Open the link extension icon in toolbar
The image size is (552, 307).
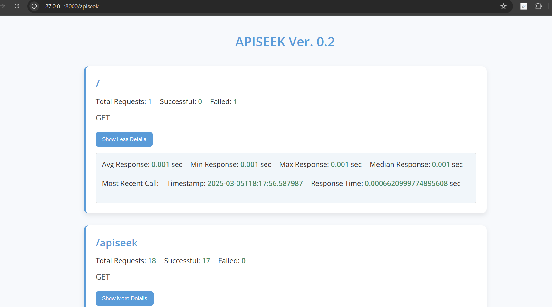524,6
